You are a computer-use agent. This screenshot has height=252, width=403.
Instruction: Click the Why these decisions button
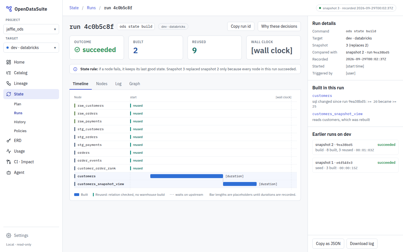pyautogui.click(x=279, y=26)
